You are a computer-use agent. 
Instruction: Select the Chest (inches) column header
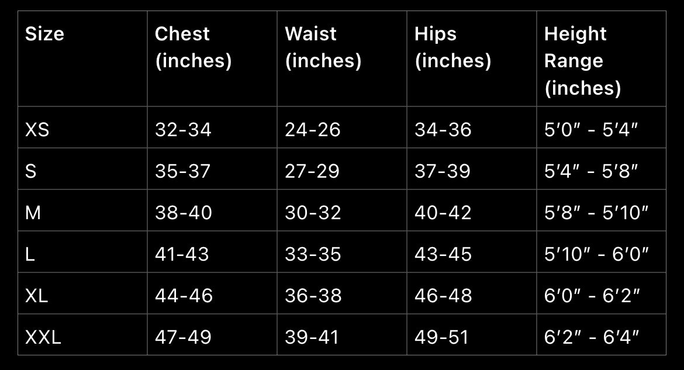point(193,47)
